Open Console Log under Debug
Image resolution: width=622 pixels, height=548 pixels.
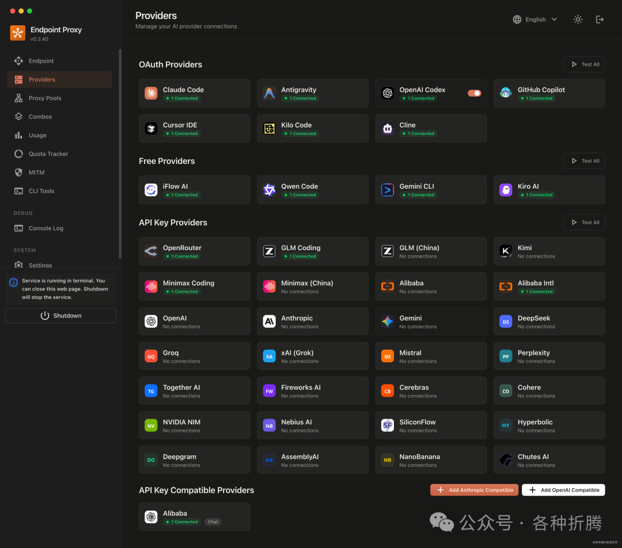[59, 228]
